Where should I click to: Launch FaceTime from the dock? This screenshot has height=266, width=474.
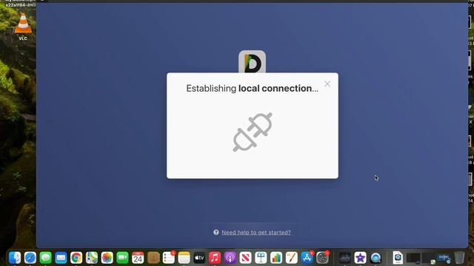[122, 258]
